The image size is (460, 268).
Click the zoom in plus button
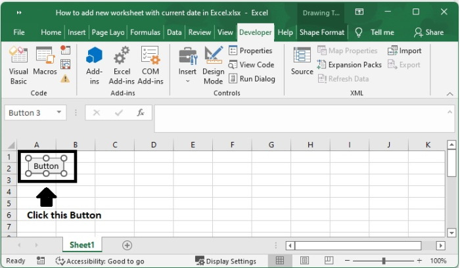pos(418,261)
